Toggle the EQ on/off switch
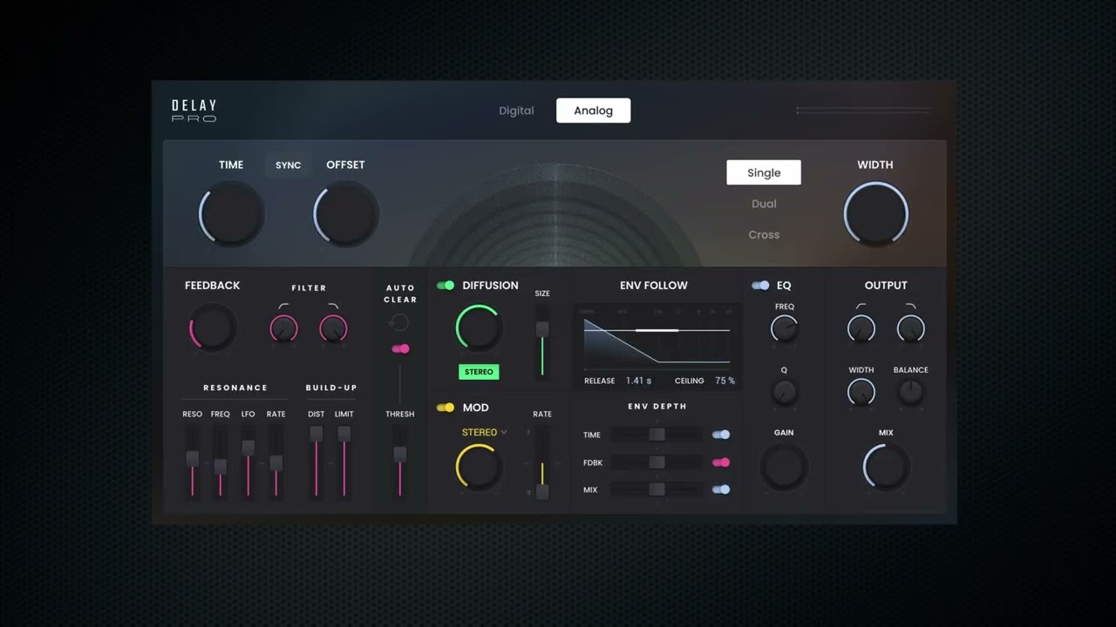Viewport: 1116px width, 627px height. (x=760, y=286)
